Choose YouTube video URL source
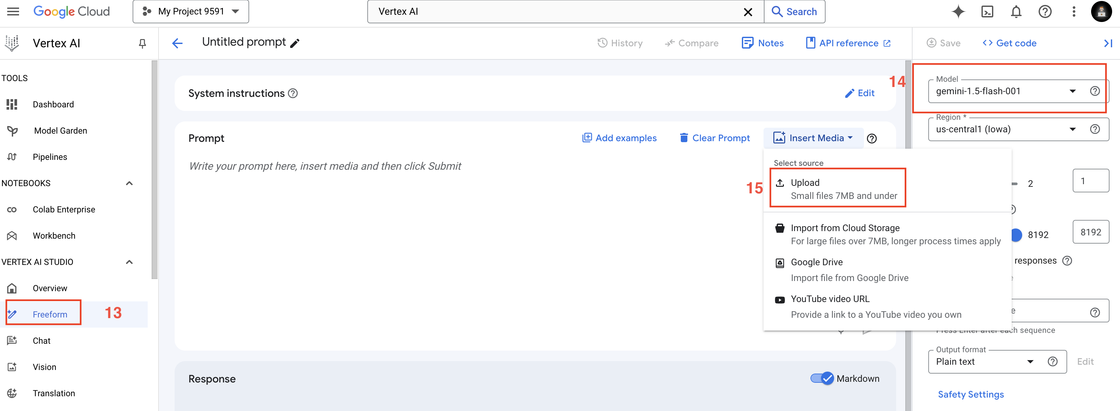This screenshot has height=411, width=1120. [888, 307]
